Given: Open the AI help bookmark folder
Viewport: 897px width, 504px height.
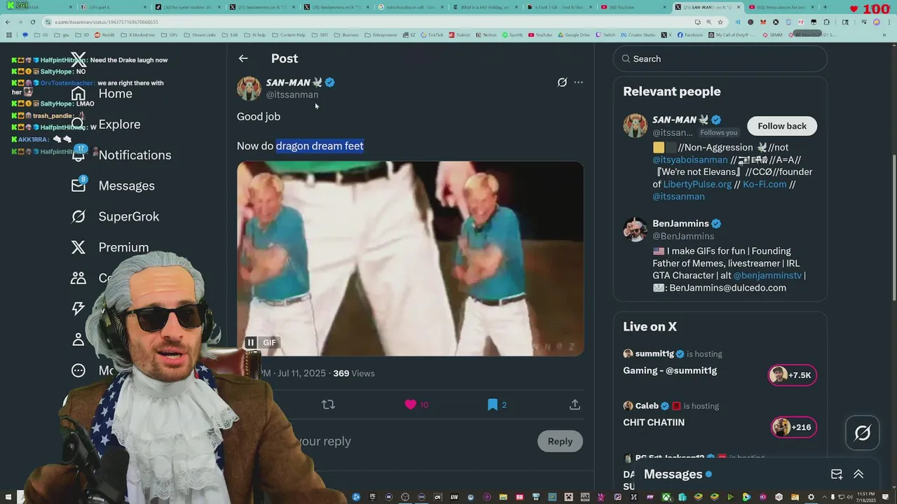Looking at the screenshot, I should [254, 35].
